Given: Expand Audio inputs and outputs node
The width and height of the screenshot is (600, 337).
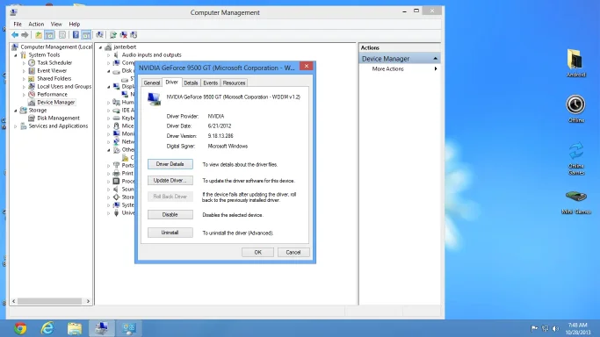Looking at the screenshot, I should (x=108, y=55).
